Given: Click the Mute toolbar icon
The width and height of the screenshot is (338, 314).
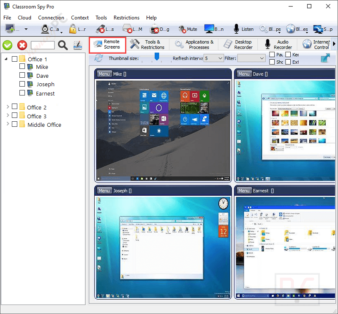Looking at the screenshot, I should (182, 29).
